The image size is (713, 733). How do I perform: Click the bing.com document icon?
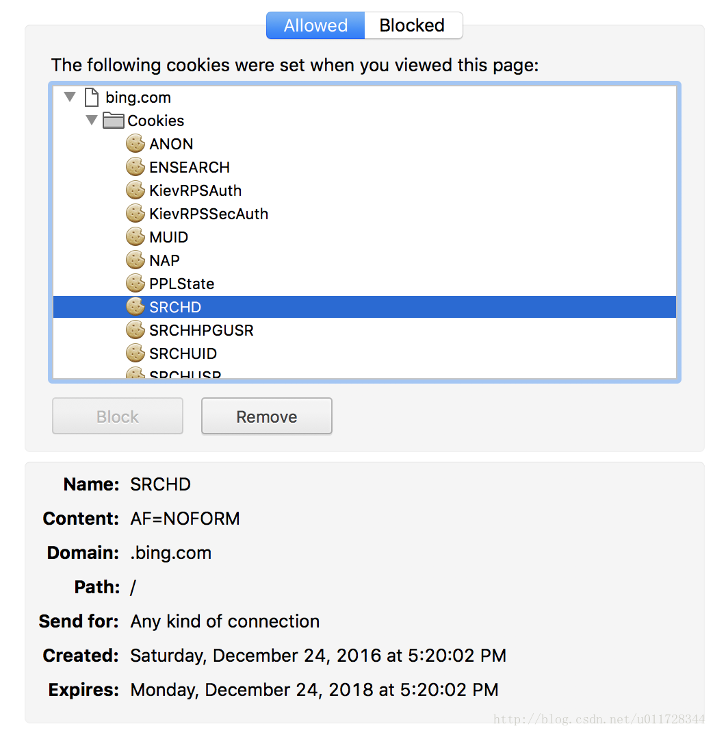92,97
